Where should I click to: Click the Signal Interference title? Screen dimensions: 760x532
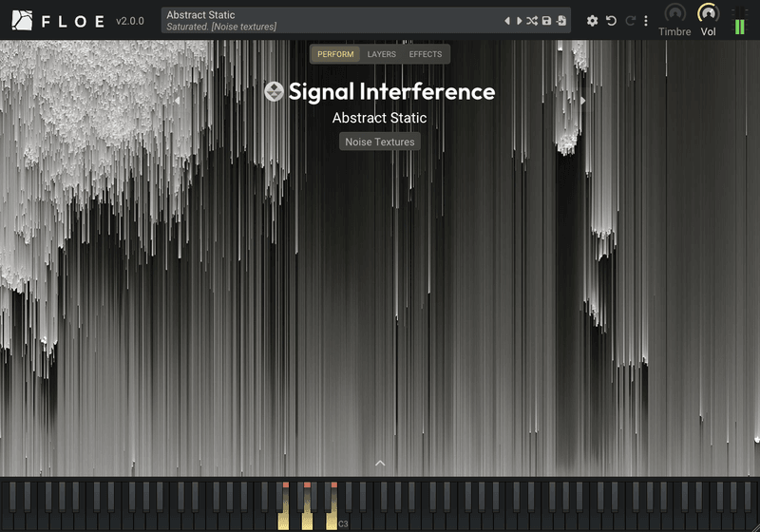coord(391,91)
